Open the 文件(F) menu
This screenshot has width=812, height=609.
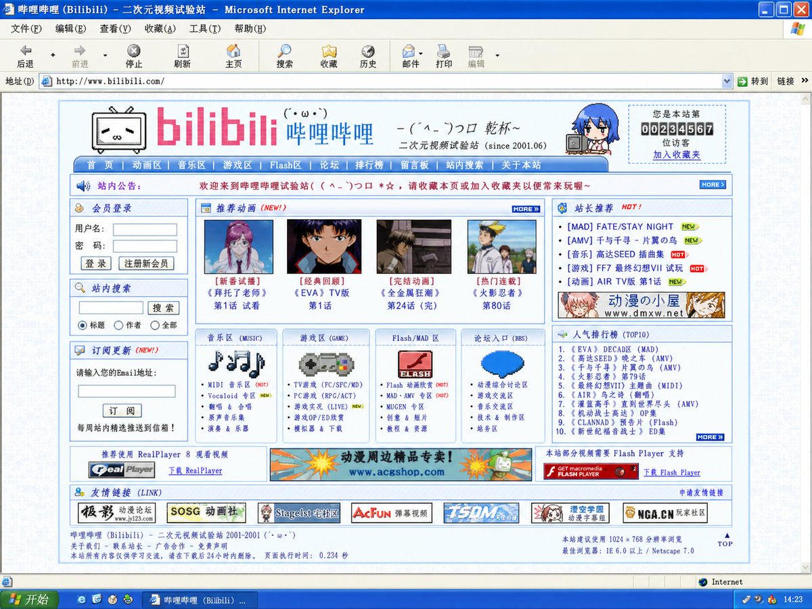tap(26, 28)
